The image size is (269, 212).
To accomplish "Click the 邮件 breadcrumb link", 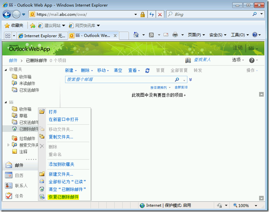I will [13, 60].
